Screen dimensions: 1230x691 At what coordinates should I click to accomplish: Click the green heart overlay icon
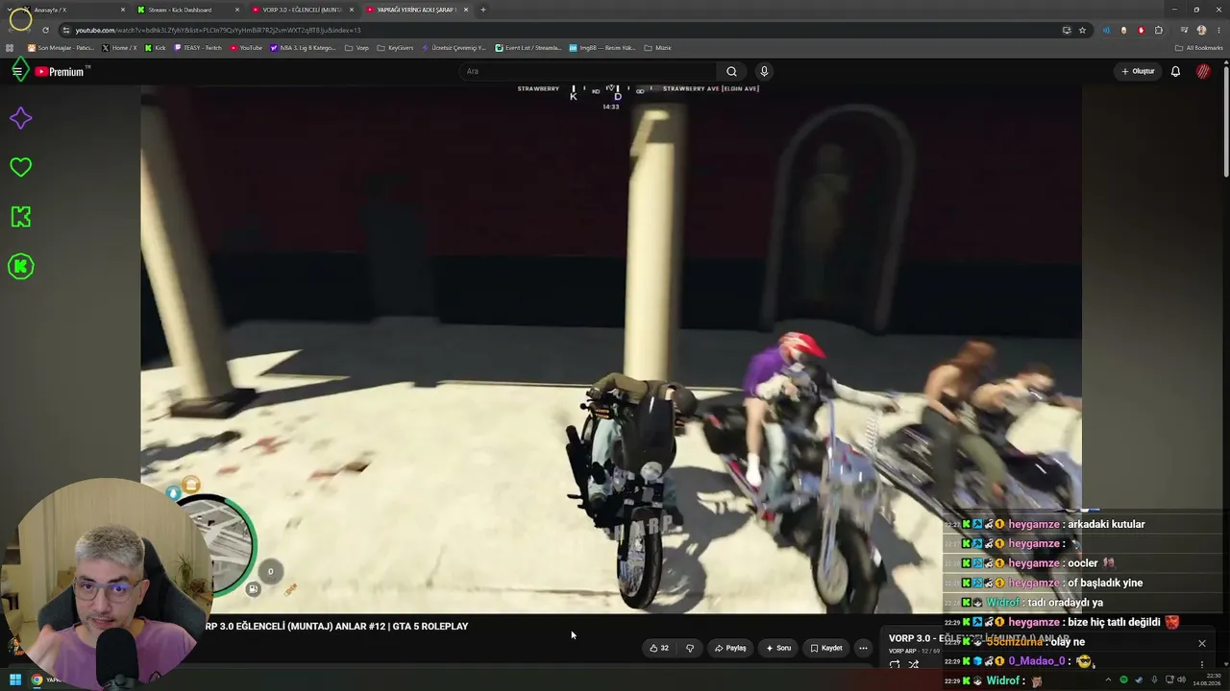(x=20, y=167)
